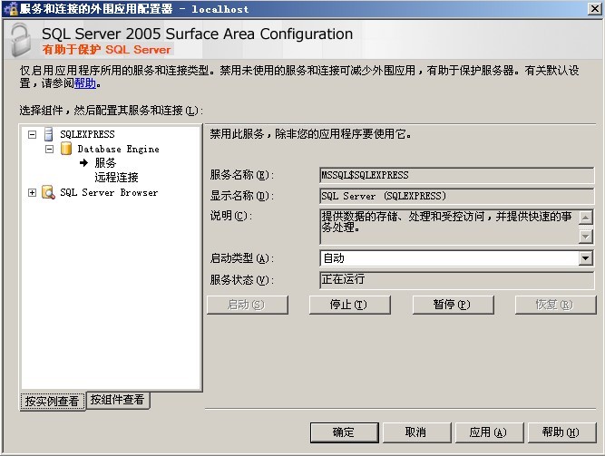
Task: Click the 禁用此服务 instruction text
Action: point(311,134)
